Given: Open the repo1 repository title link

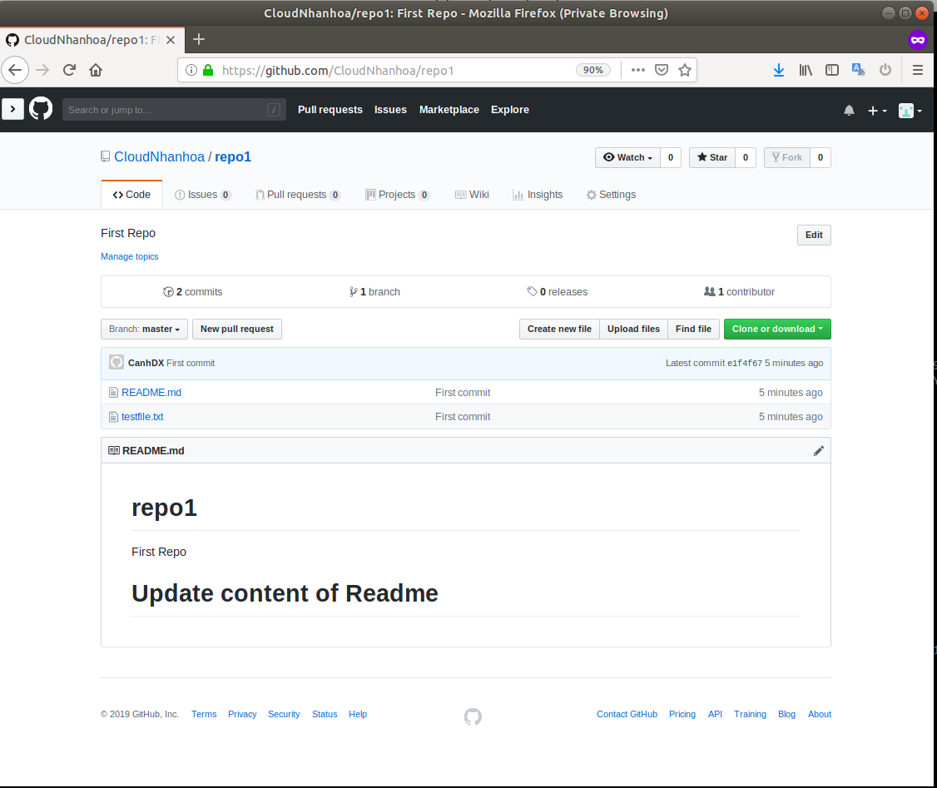Looking at the screenshot, I should coord(232,156).
